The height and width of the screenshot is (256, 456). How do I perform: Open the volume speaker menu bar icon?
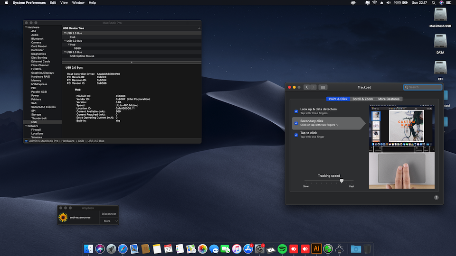pos(388,3)
